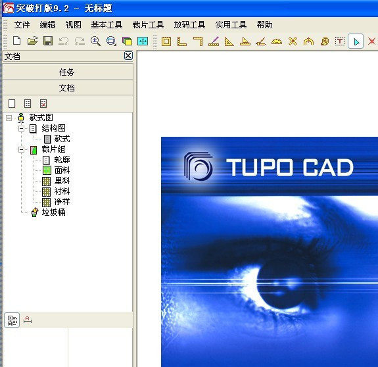Click the list page icon in document panel

(x=28, y=104)
